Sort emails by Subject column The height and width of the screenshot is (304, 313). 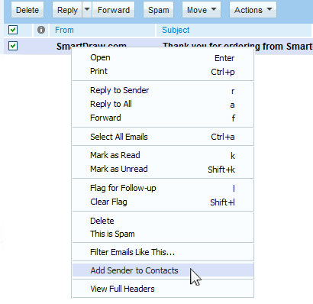(x=176, y=30)
